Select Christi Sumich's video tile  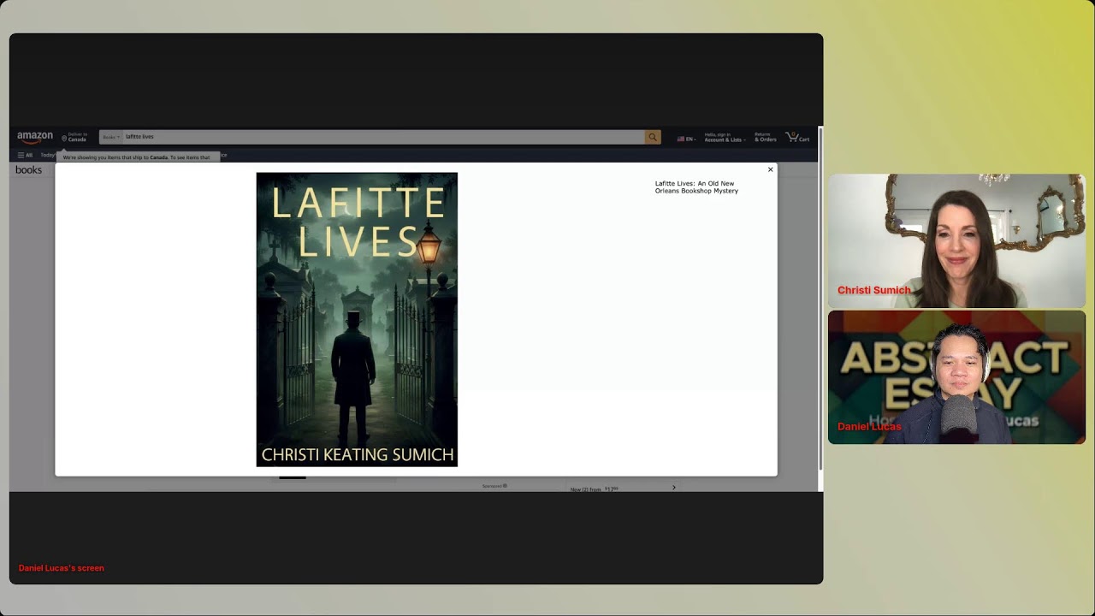956,240
